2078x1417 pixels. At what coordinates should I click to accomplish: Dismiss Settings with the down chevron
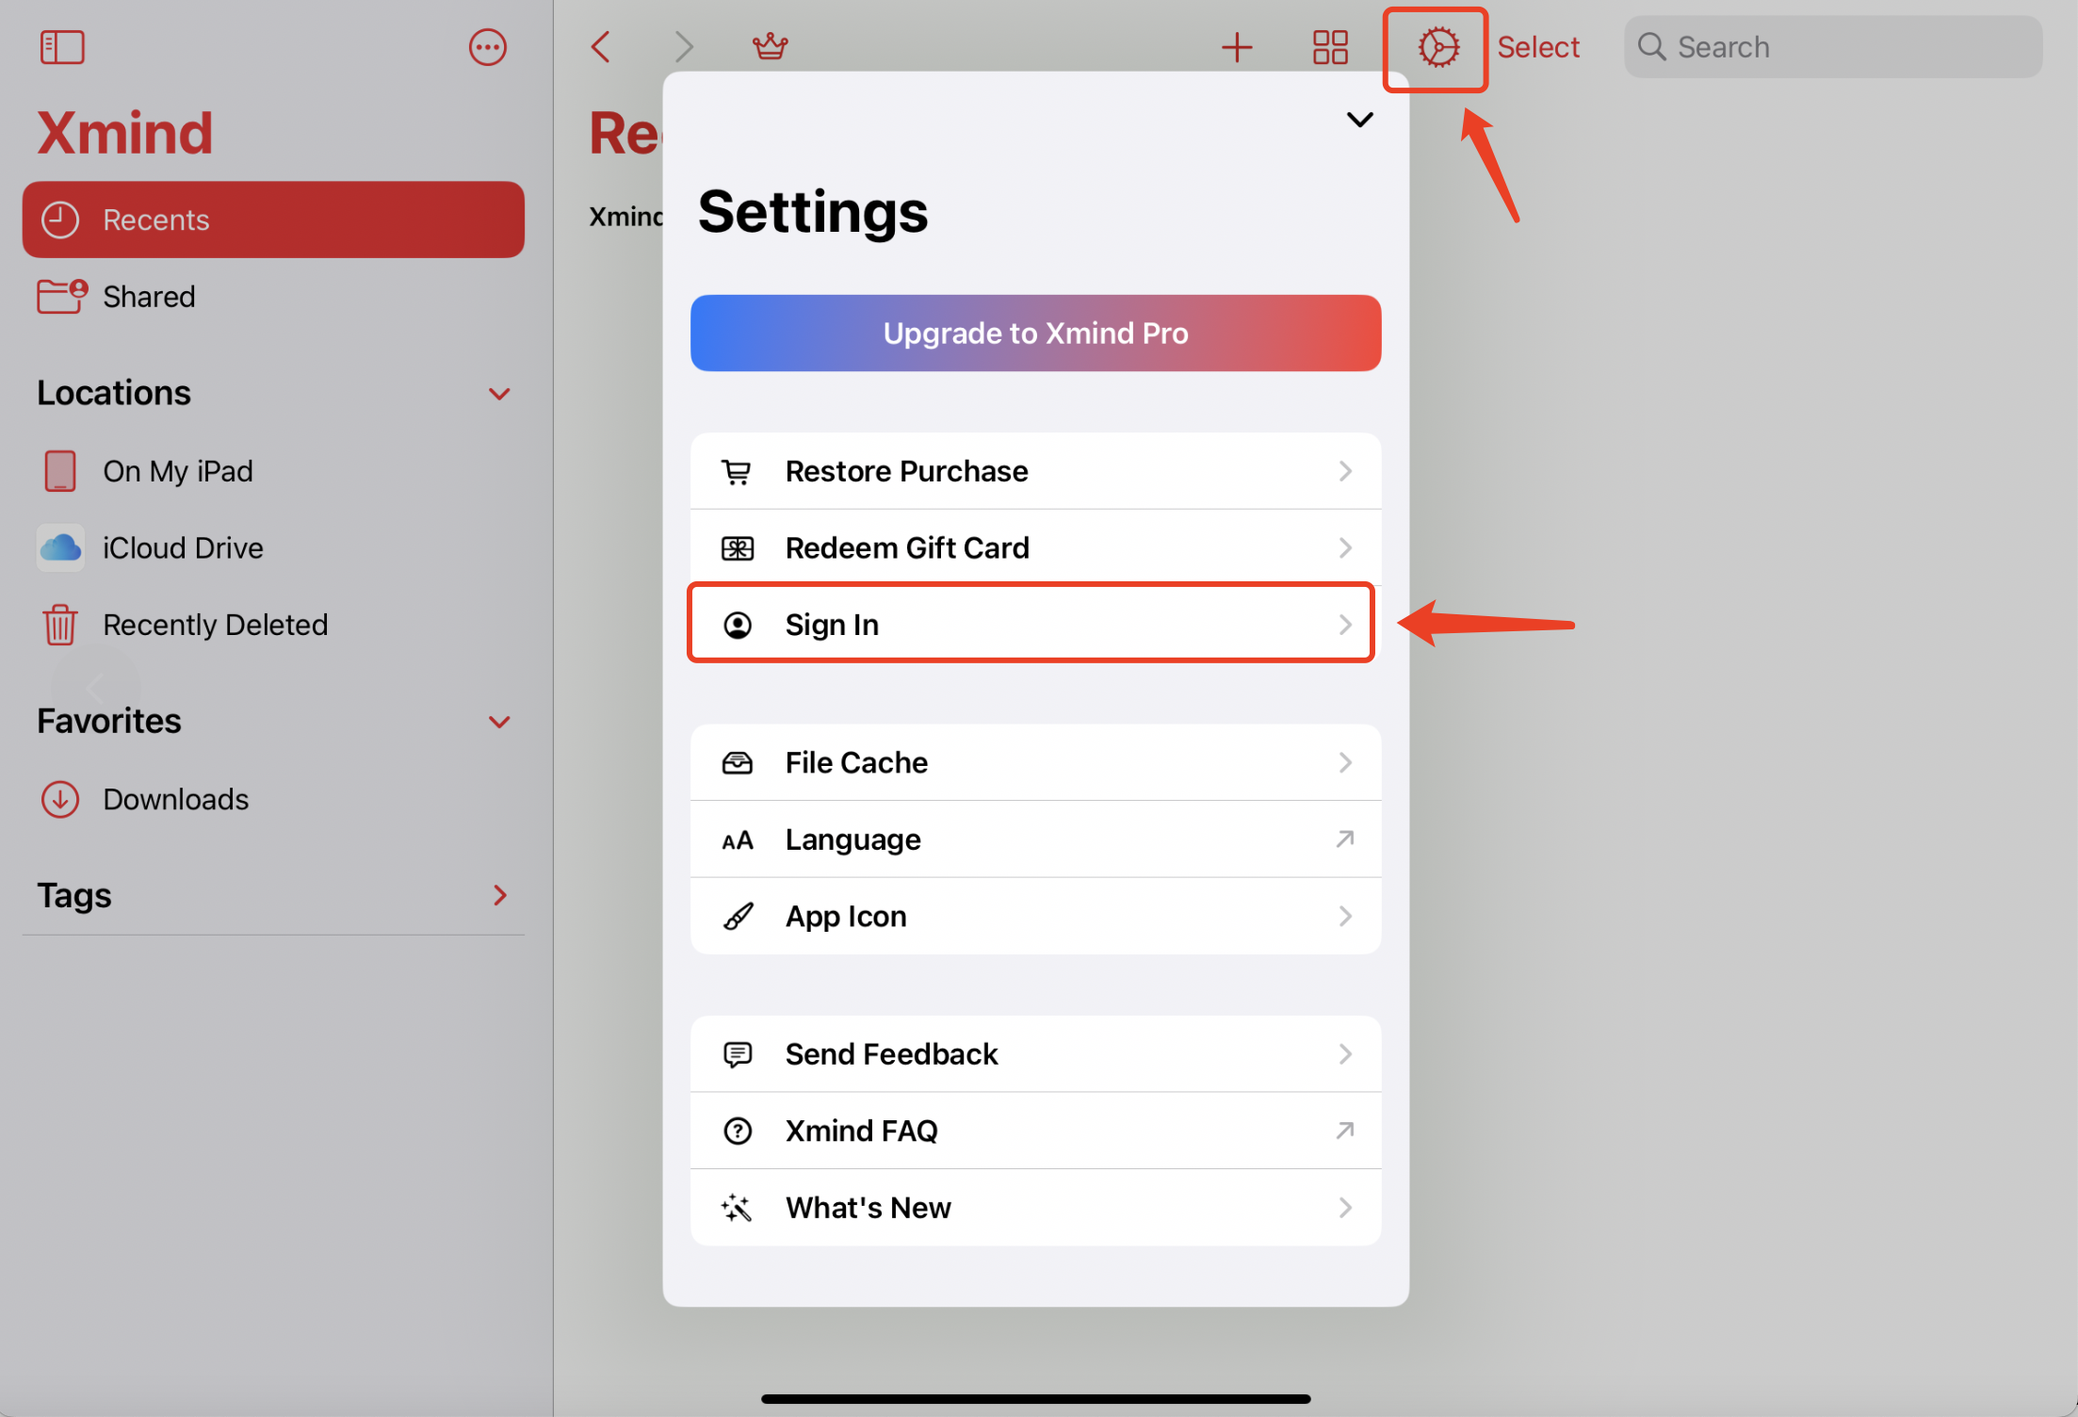[1359, 120]
